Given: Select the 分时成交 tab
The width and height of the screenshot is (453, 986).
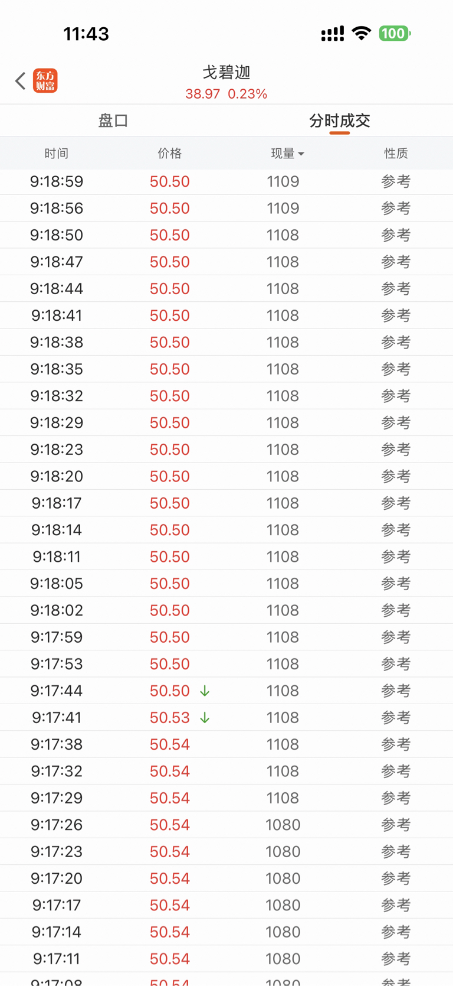Looking at the screenshot, I should click(x=340, y=121).
